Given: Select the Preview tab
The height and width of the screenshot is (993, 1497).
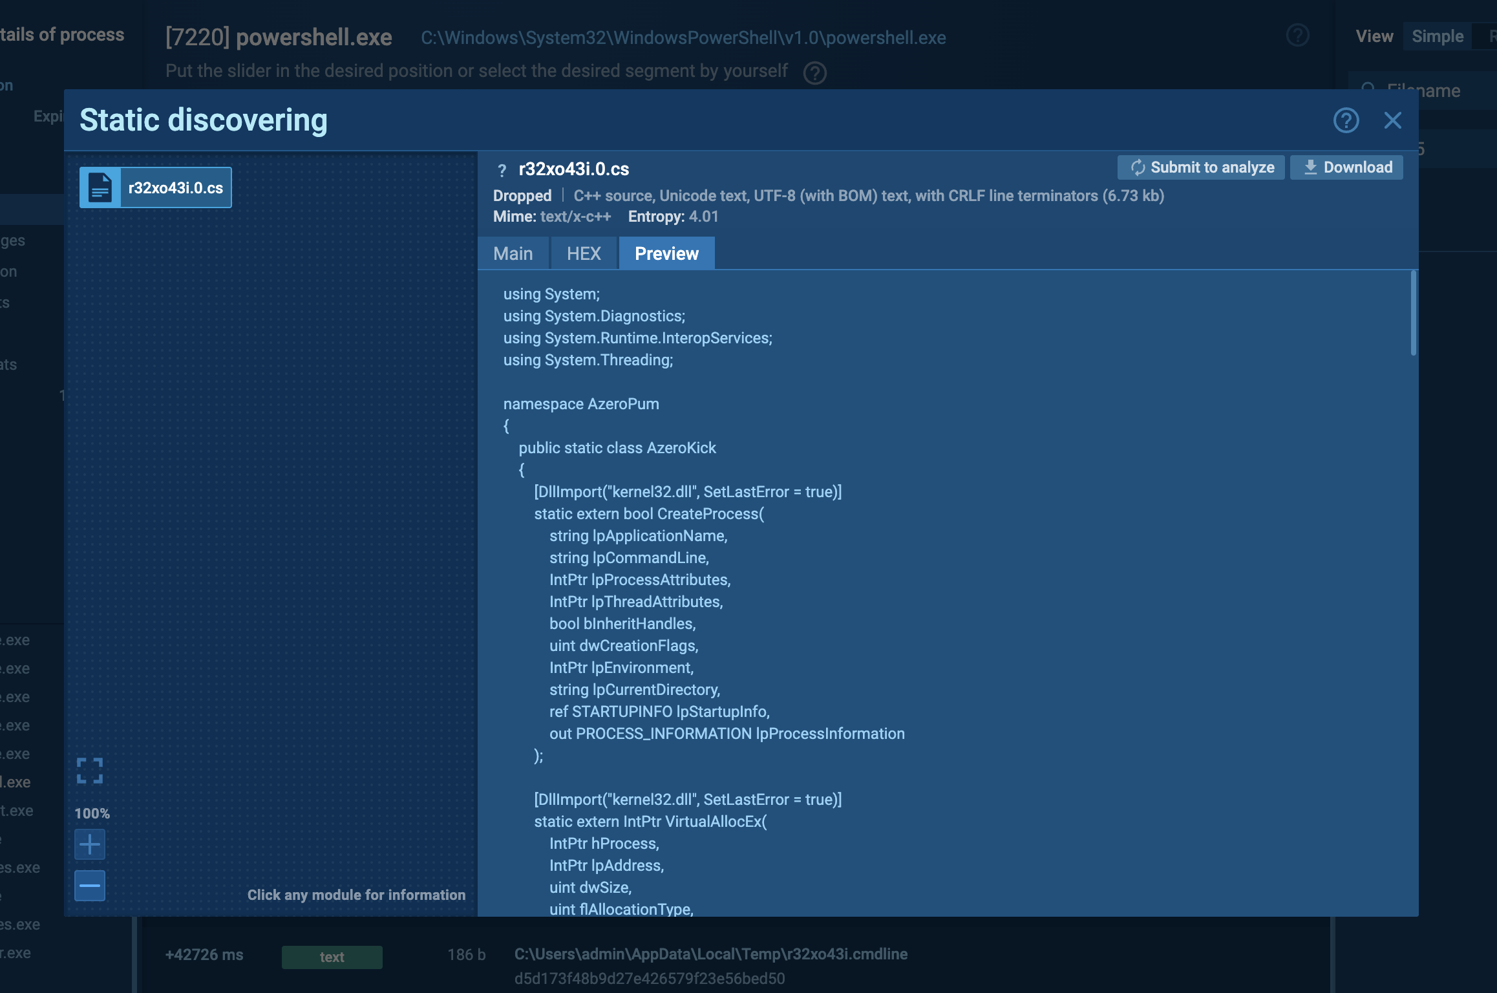Looking at the screenshot, I should tap(666, 253).
